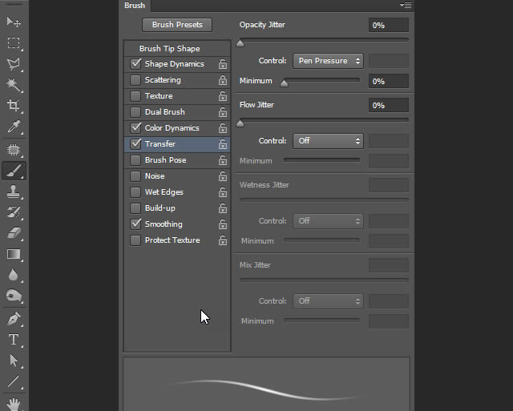
Task: Click the Brush Presets button
Action: [177, 25]
